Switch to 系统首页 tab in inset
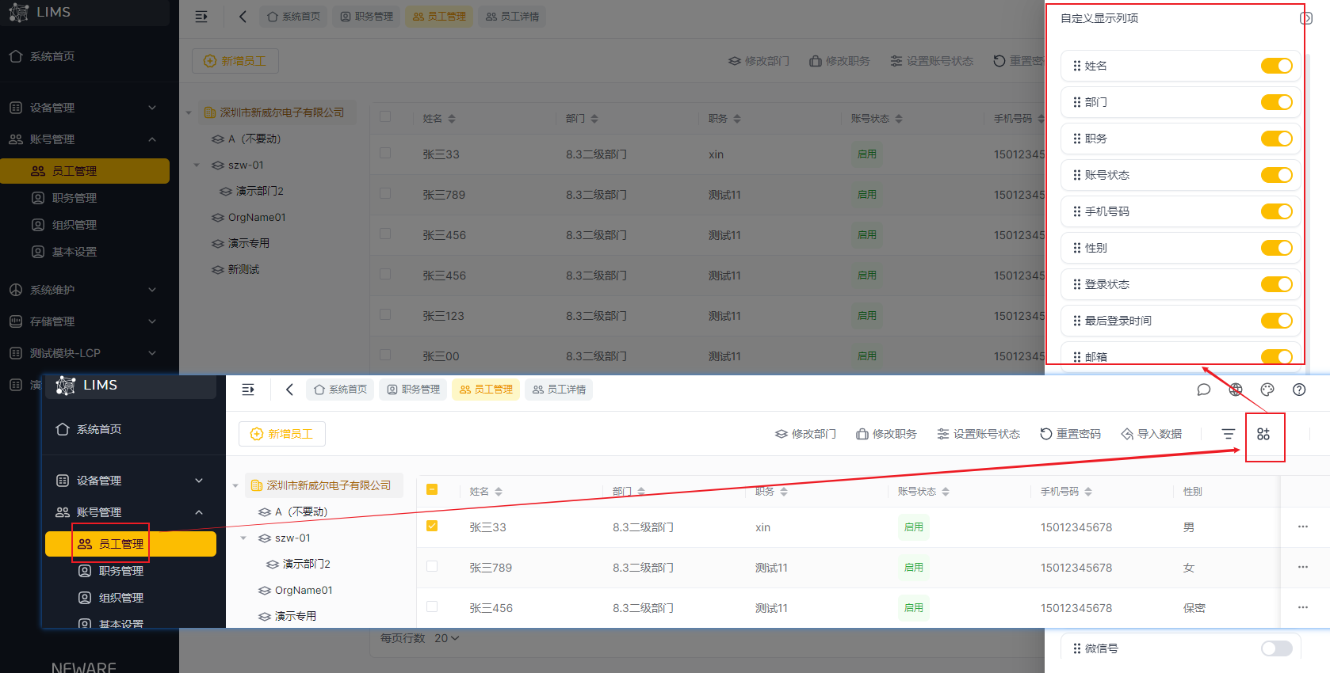The width and height of the screenshot is (1330, 673). tap(340, 390)
